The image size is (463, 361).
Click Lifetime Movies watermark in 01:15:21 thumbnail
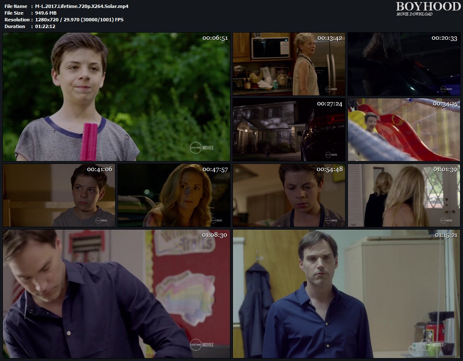tap(432, 344)
